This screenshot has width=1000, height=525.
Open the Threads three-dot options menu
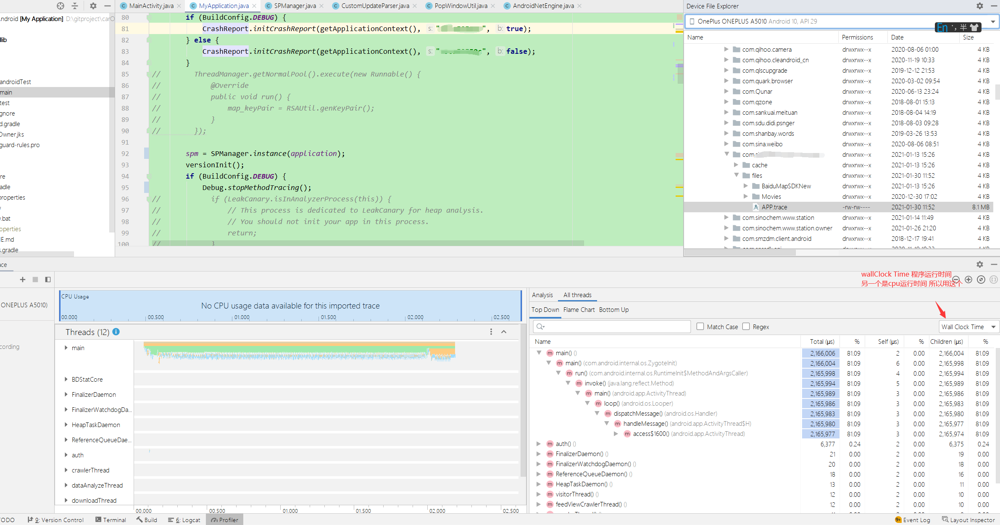(491, 332)
